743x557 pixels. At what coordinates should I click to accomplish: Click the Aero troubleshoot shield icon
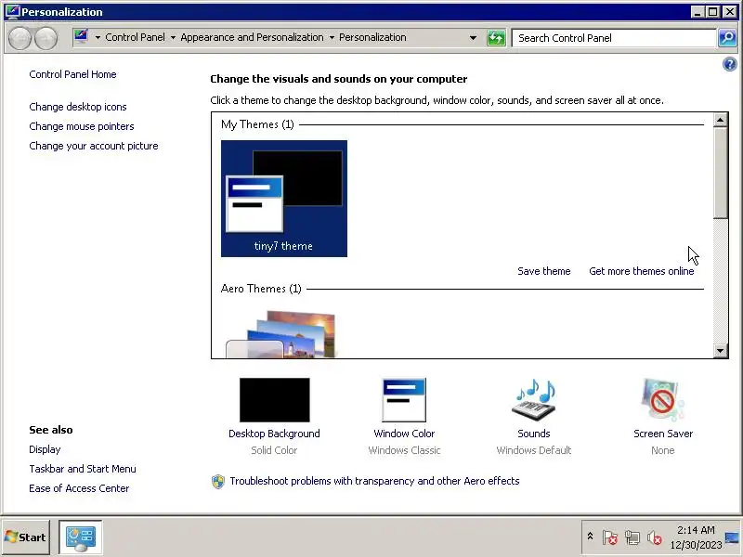(x=218, y=481)
